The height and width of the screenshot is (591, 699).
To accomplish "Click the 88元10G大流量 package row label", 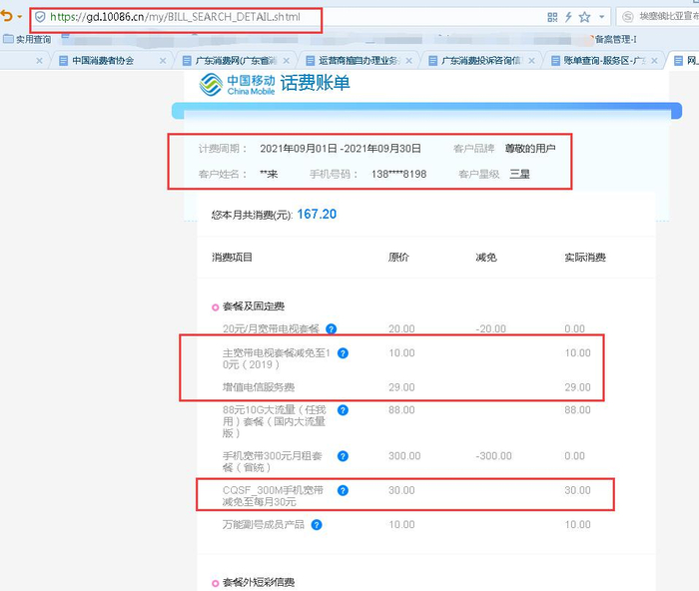I will (x=275, y=421).
